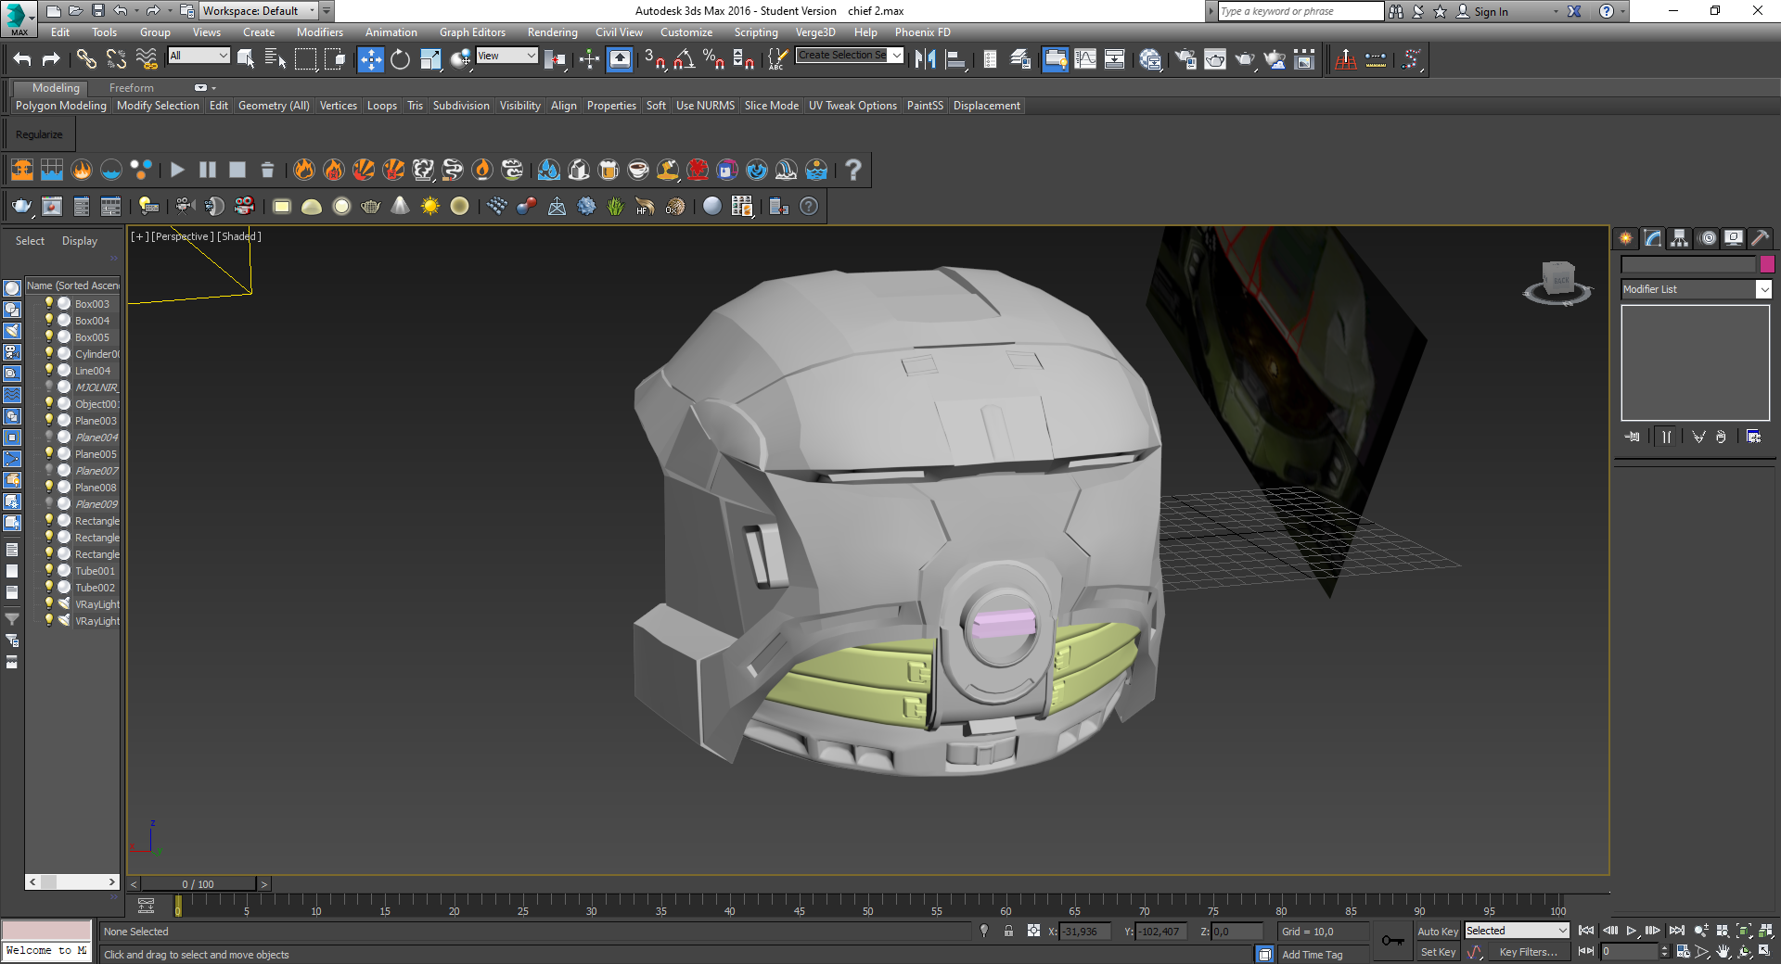Open the Shaded viewport shading menu

[239, 236]
